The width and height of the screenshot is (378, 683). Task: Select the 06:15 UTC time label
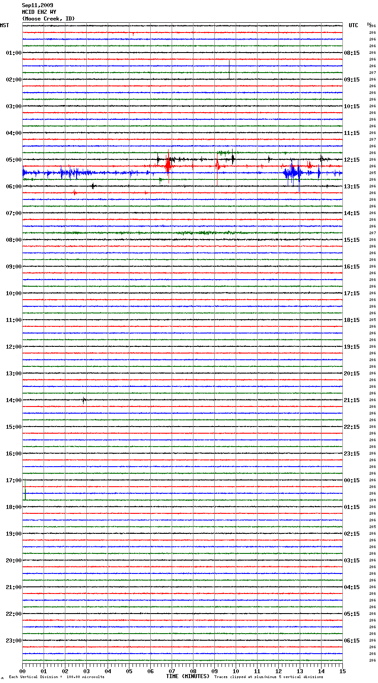352,641
